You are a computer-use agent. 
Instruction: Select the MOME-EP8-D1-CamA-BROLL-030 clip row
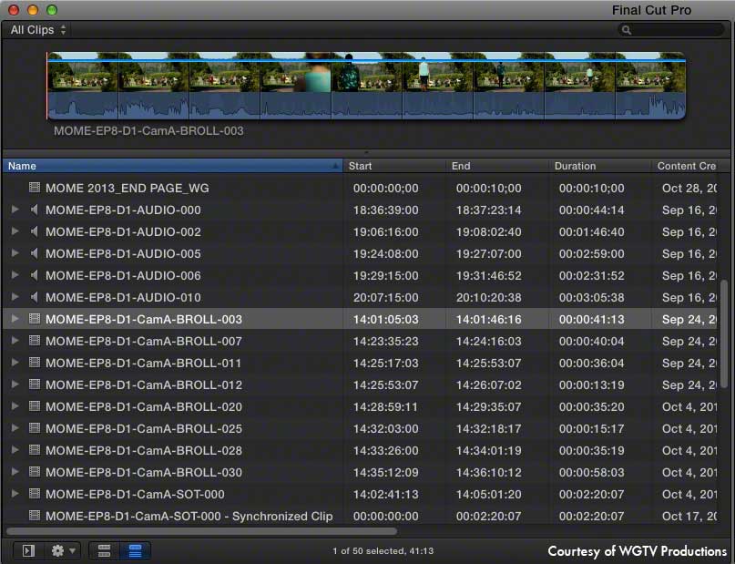point(360,472)
